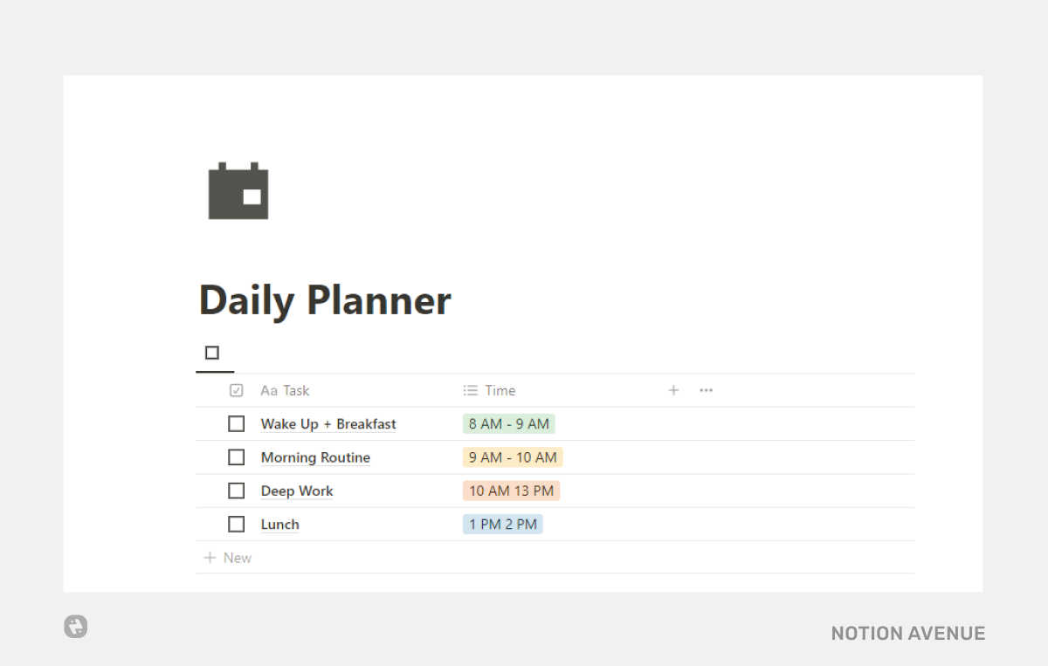Click the plus icon to add a new property

[673, 390]
